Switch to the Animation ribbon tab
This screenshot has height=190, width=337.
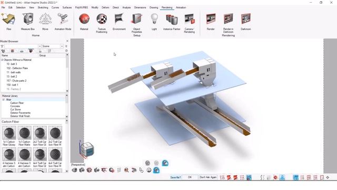(x=181, y=7)
